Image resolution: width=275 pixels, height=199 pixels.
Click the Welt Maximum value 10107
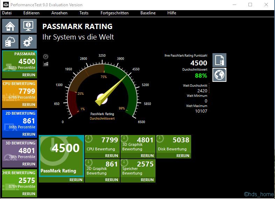click(201, 111)
